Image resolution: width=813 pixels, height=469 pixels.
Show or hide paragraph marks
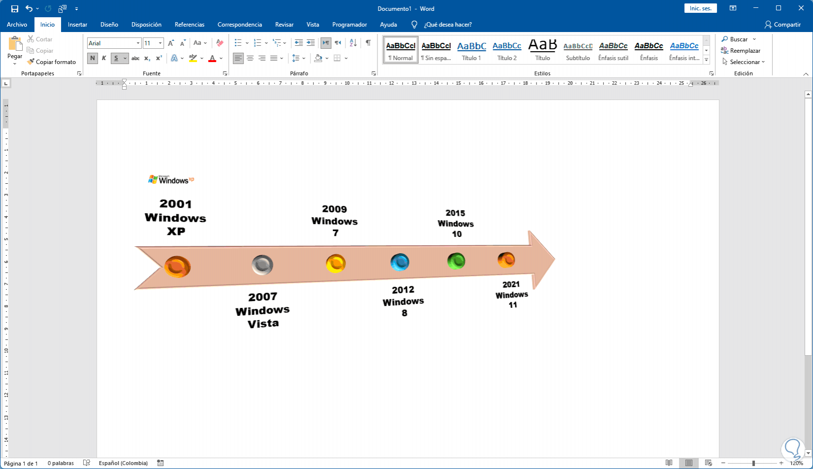pos(368,43)
